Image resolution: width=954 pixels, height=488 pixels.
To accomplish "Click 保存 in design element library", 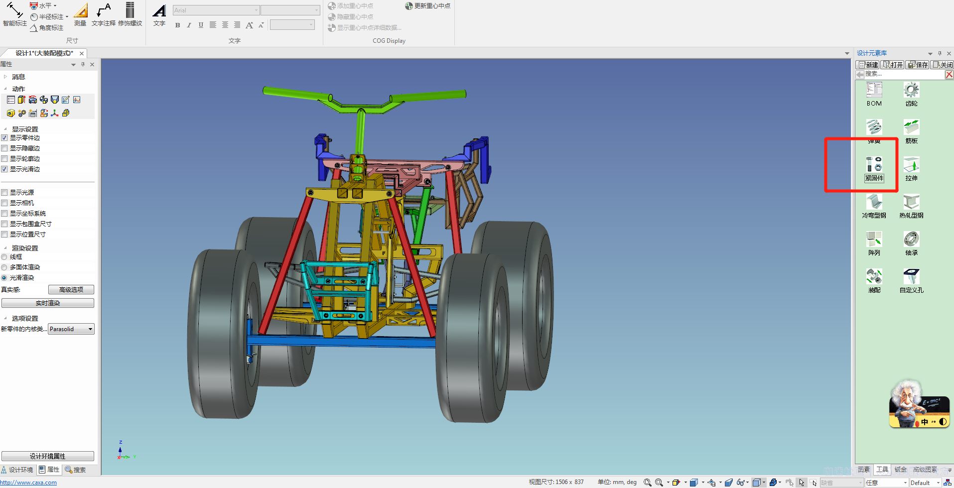I will click(918, 65).
